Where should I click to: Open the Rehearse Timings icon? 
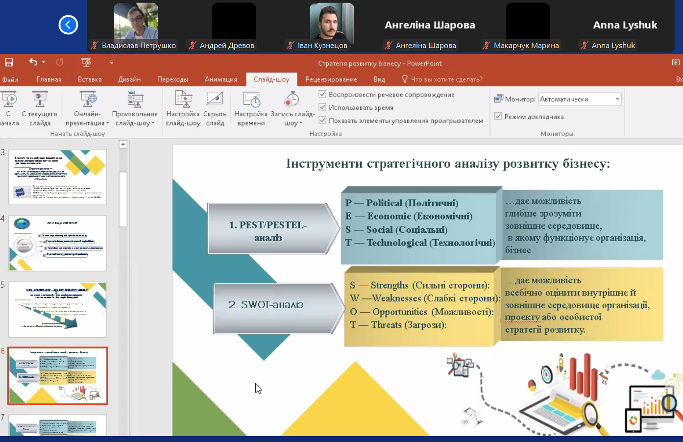[251, 99]
